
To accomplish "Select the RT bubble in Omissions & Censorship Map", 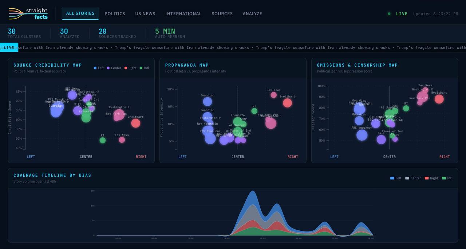I will click(x=406, y=108).
